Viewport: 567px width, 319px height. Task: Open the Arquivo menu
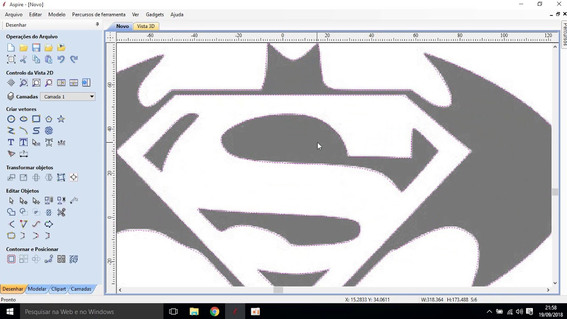click(14, 15)
